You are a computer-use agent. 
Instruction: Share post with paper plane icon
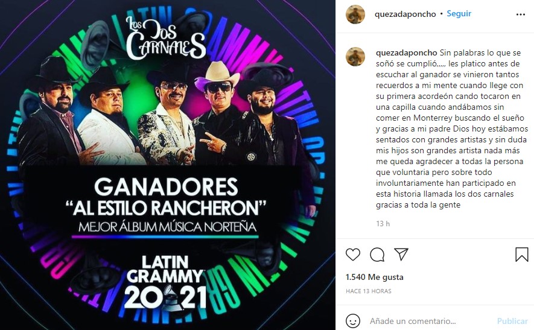401,254
